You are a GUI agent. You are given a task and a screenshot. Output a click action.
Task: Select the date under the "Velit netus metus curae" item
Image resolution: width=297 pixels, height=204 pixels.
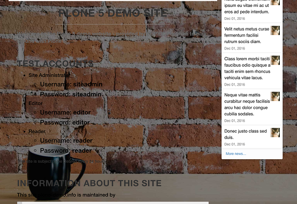(x=235, y=49)
